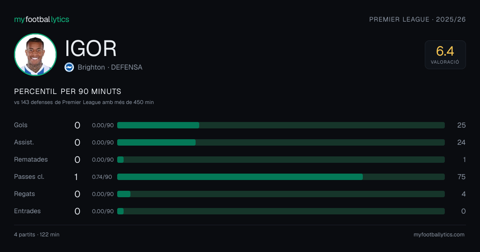Image resolution: width=480 pixels, height=252 pixels.
Task: Click the Gols stat label
Action: [21, 125]
